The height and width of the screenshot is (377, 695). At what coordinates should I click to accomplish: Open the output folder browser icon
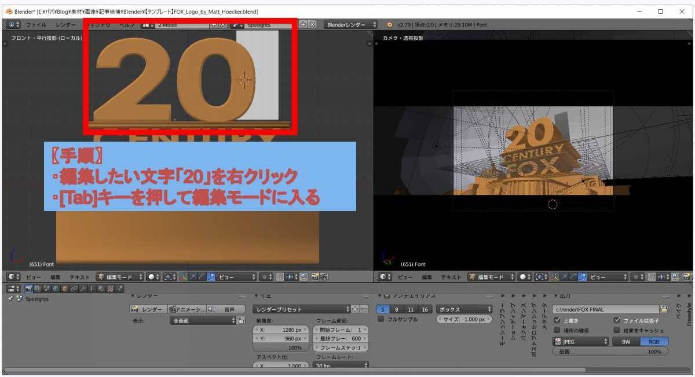[x=664, y=309]
